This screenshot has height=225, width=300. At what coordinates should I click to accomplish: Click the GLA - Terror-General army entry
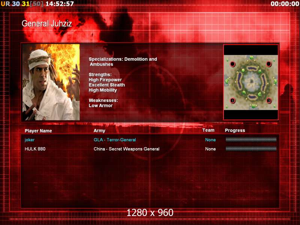[115, 140]
